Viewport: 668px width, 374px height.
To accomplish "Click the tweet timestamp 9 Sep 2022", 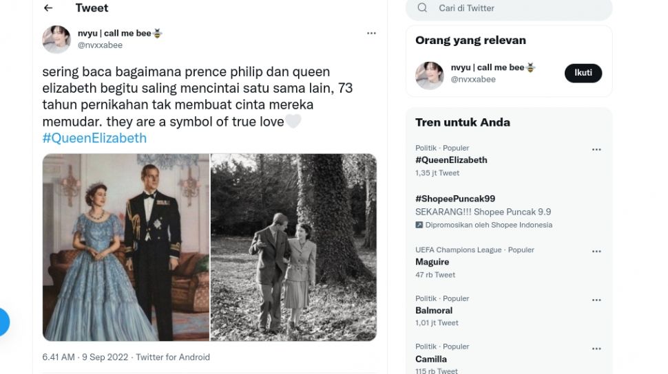I will 105,357.
